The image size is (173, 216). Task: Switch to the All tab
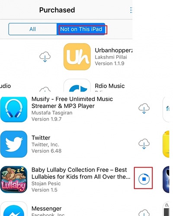point(32,29)
